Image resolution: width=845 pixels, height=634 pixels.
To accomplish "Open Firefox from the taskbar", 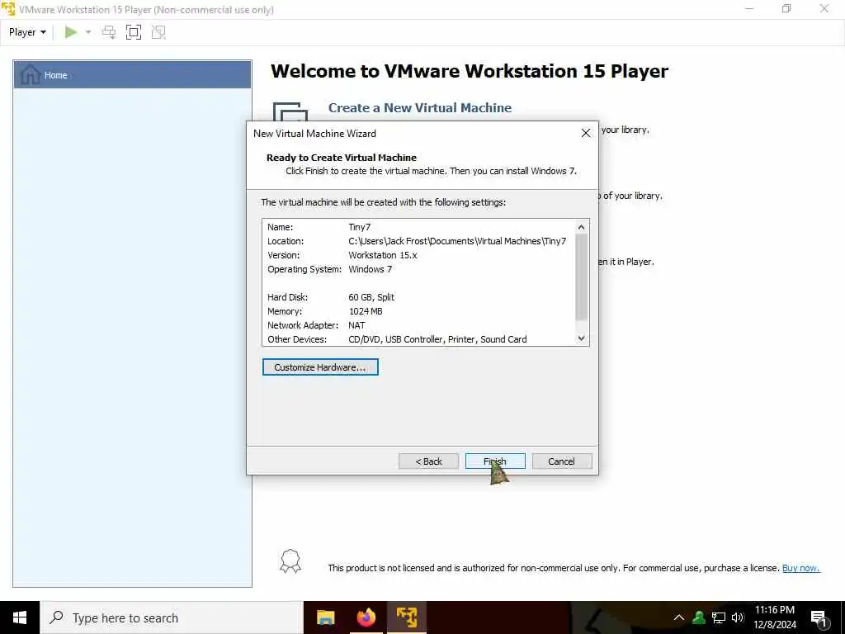I will 366,617.
